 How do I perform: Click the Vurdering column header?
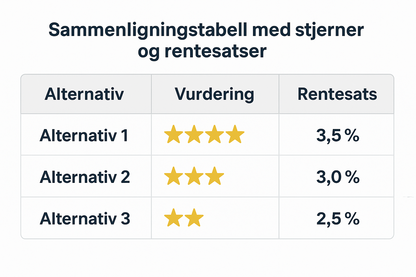tap(214, 94)
